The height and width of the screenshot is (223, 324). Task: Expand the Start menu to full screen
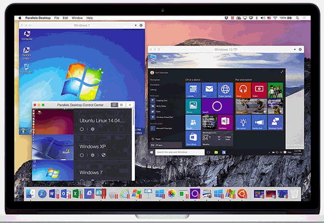point(282,72)
